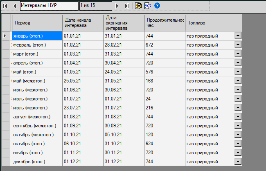This screenshot has width=266, height=171.
Task: Click the previous record arrow
Action: [15, 6]
